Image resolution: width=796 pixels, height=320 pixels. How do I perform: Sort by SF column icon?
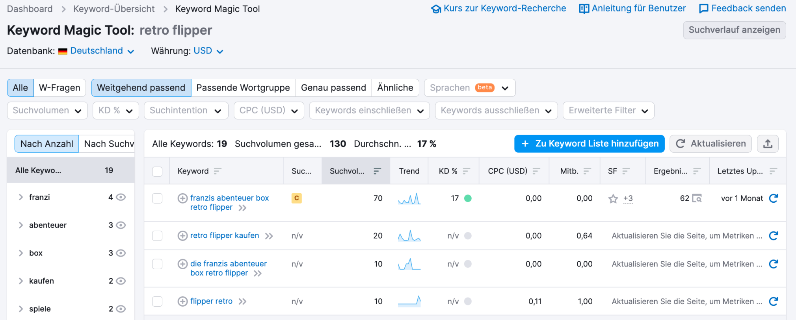point(626,171)
